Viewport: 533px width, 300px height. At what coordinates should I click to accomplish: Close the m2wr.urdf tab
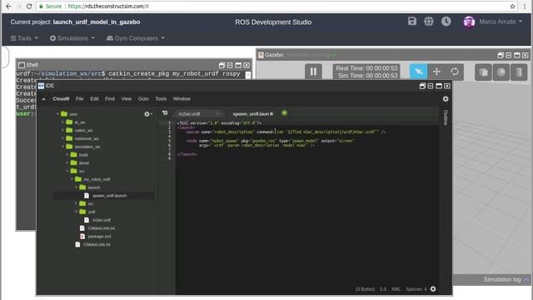pyautogui.click(x=217, y=113)
